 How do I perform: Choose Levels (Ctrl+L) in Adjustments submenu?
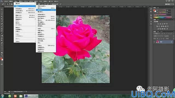(46, 8)
